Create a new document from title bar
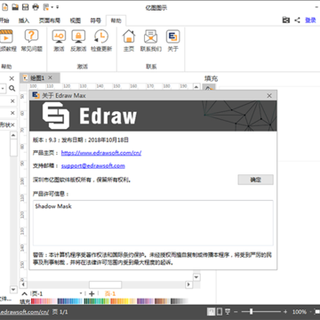320x320 pixels. coord(4,7)
